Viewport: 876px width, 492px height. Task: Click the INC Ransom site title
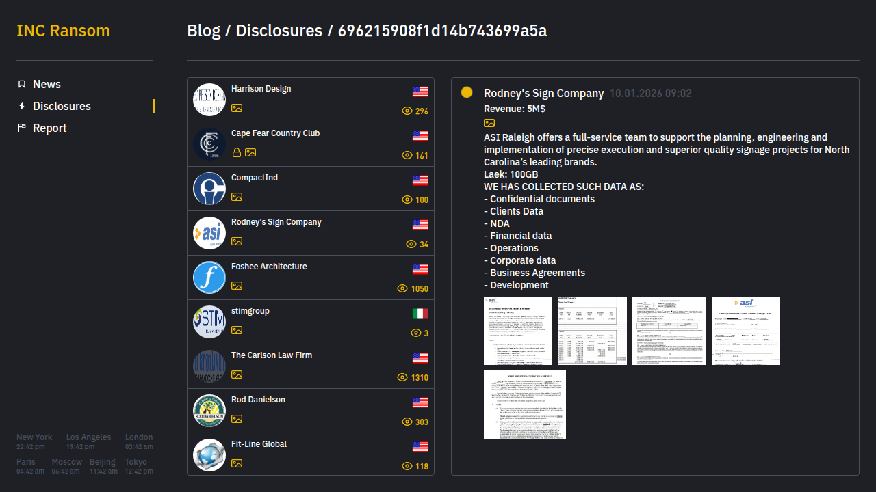point(63,31)
